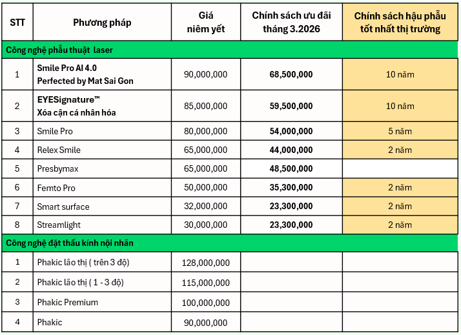Click the "Smile Pro AI 4.0" method cell
461x335 pixels.
coord(102,74)
